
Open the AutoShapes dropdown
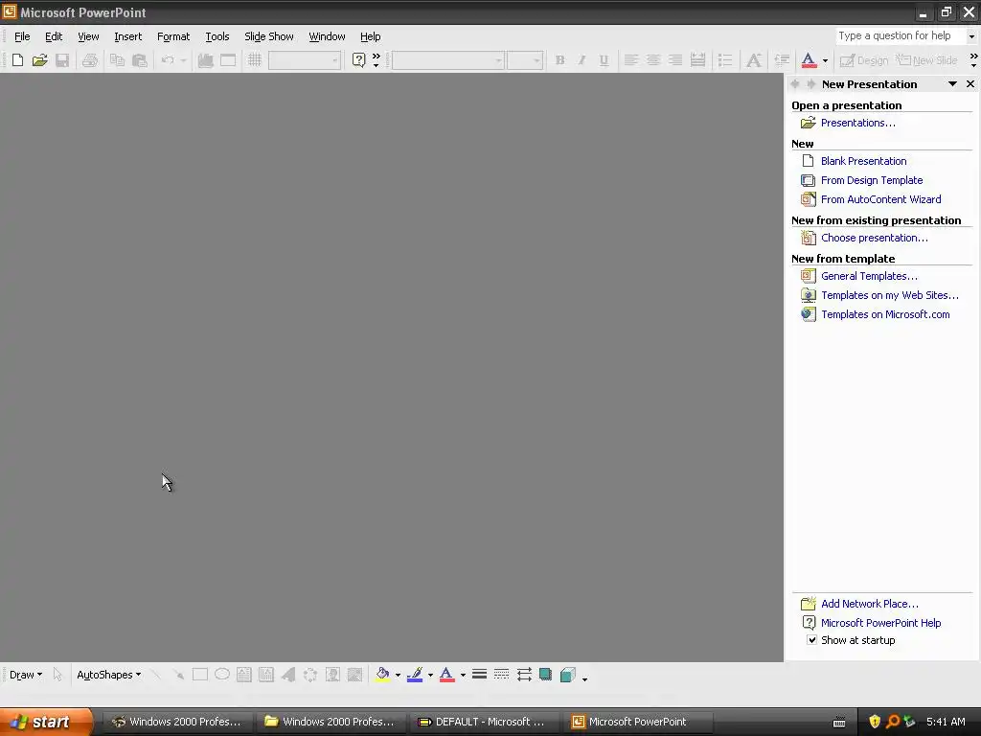coord(108,675)
